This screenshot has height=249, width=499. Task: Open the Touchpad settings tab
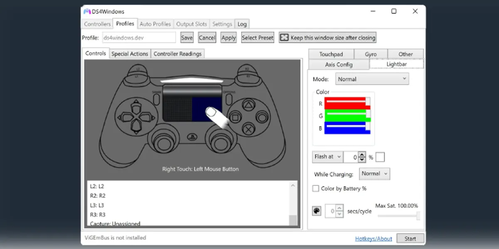point(331,54)
